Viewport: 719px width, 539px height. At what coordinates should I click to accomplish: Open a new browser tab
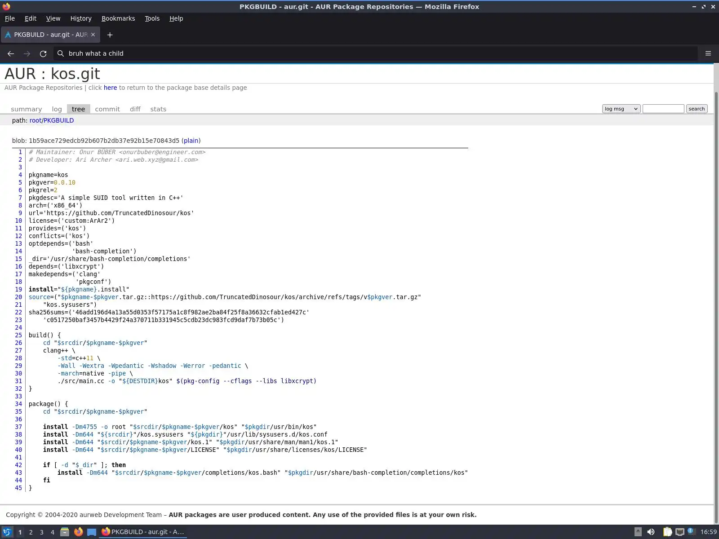point(110,35)
